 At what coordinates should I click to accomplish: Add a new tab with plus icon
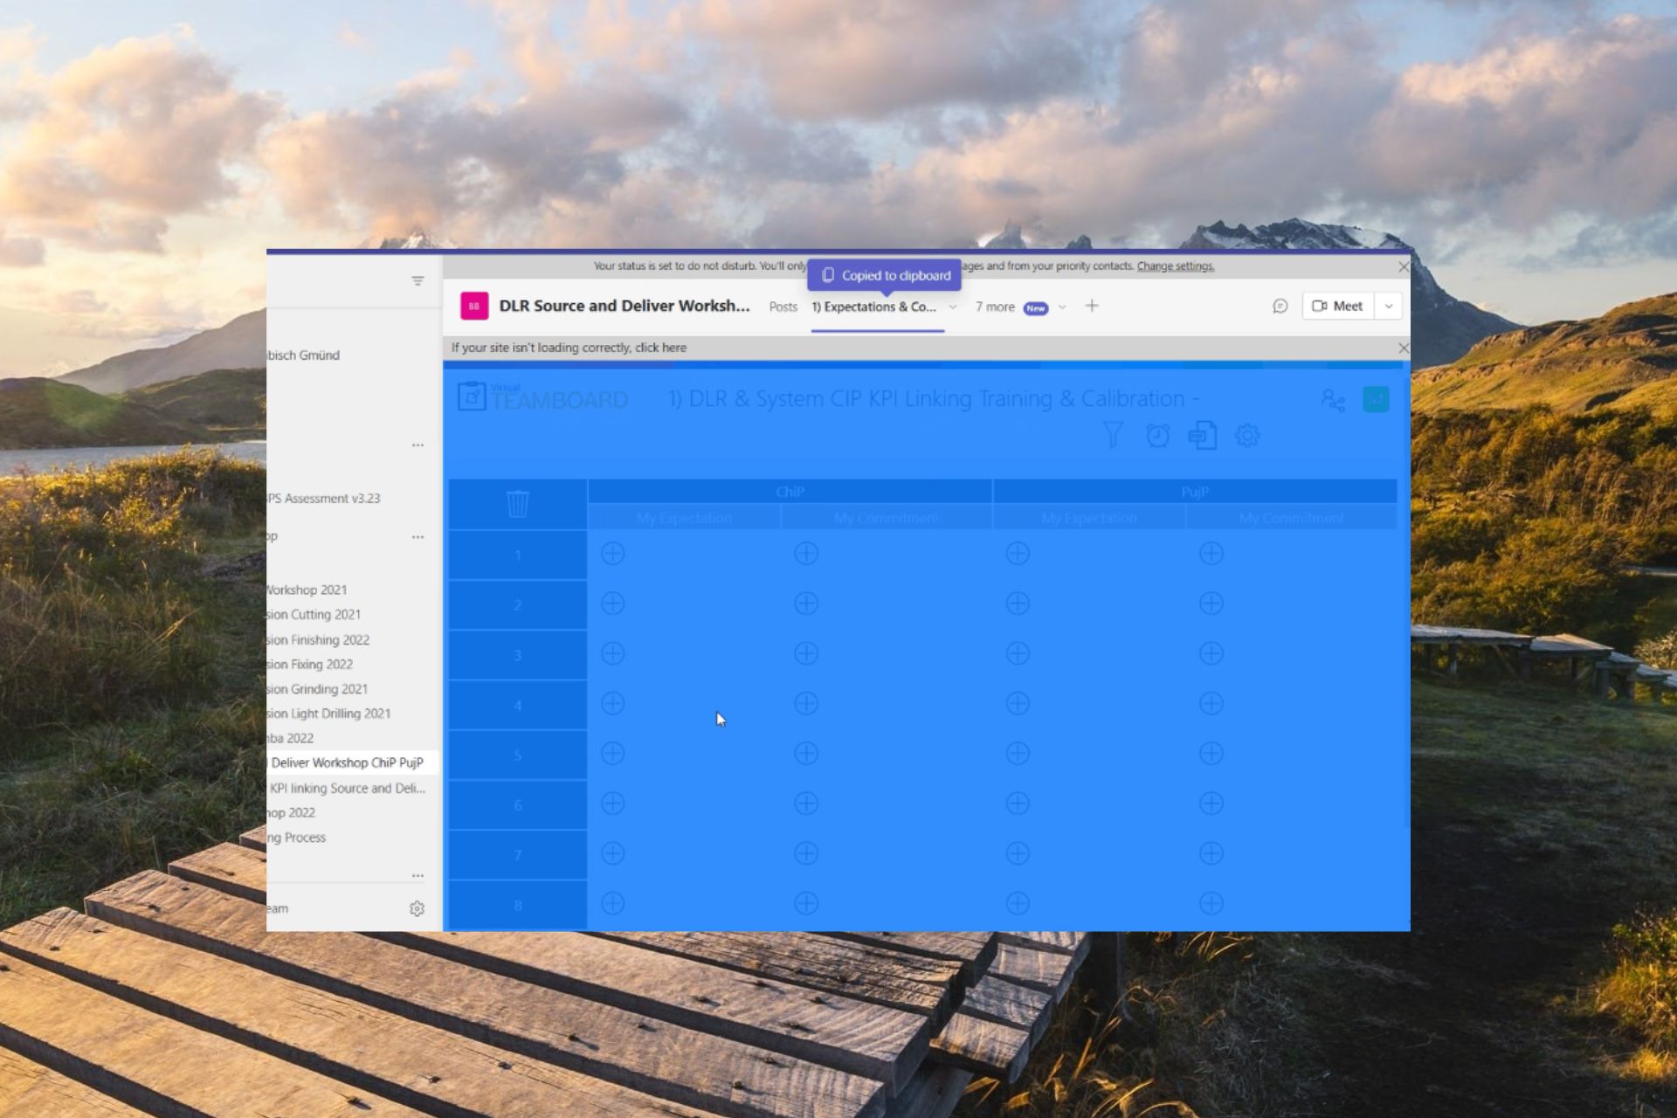point(1092,306)
